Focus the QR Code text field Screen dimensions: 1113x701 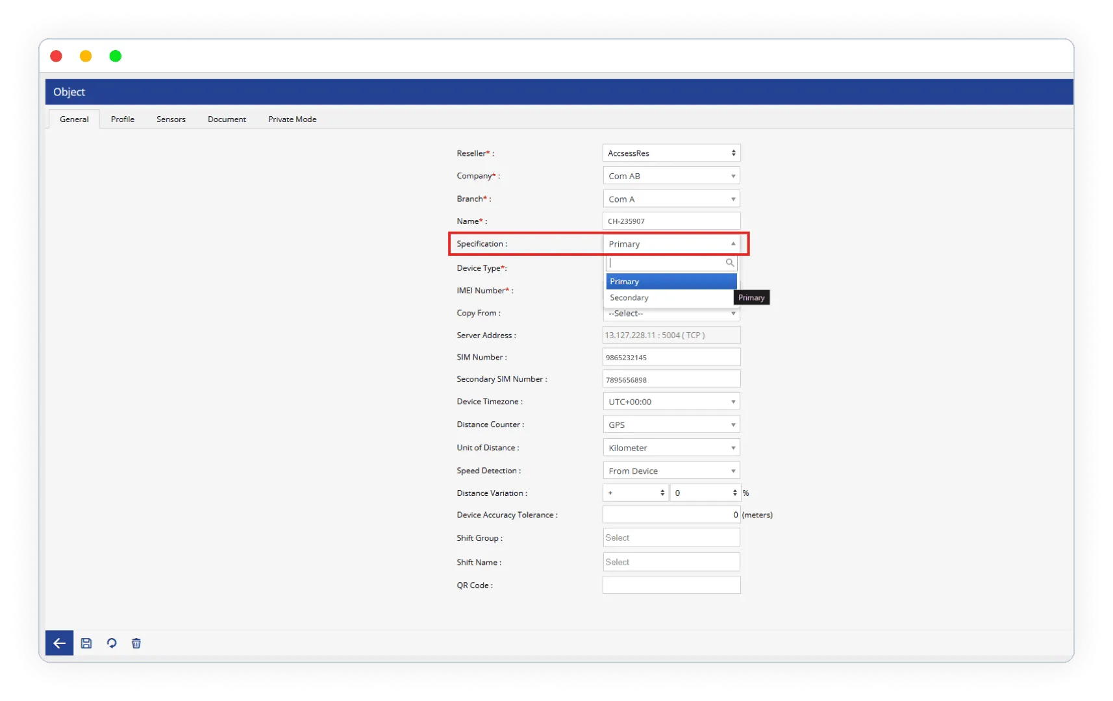(671, 585)
